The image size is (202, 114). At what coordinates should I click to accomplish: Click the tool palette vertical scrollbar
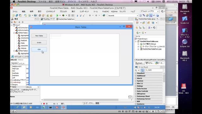pyautogui.click(x=164, y=78)
